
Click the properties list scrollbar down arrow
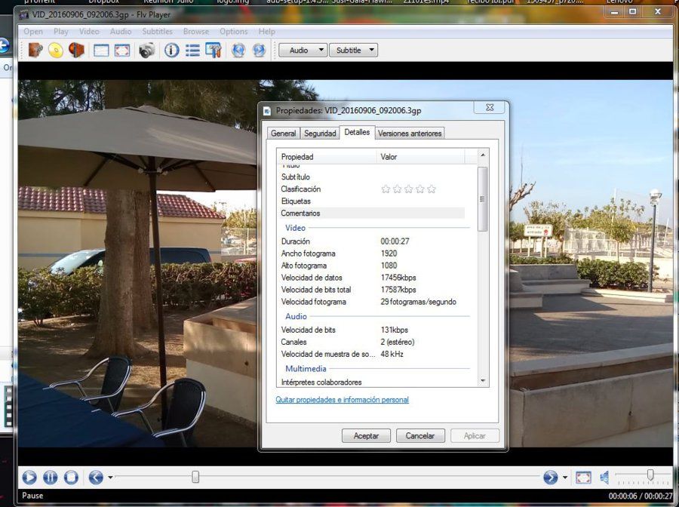coord(483,381)
